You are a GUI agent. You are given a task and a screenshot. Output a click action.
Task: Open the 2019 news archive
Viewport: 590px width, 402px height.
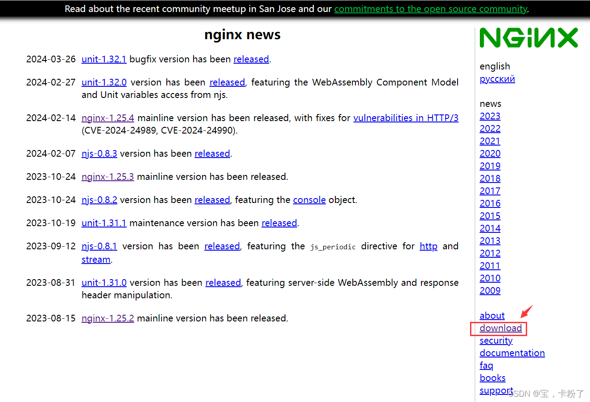tap(490, 166)
